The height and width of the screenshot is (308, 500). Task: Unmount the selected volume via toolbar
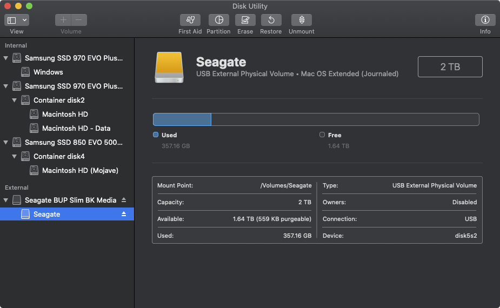click(302, 20)
